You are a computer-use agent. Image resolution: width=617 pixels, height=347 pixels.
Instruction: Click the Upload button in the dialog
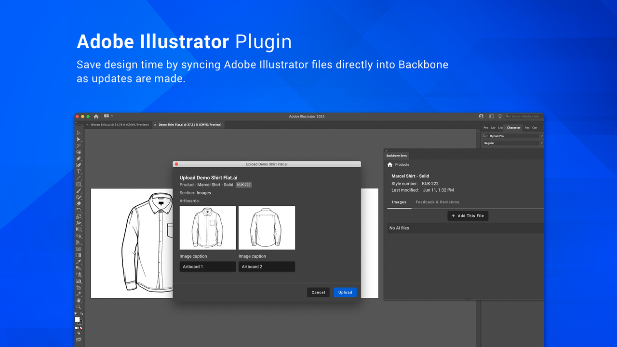tap(345, 292)
